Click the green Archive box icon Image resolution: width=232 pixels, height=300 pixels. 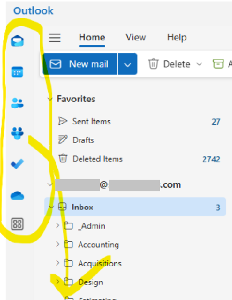point(218,64)
